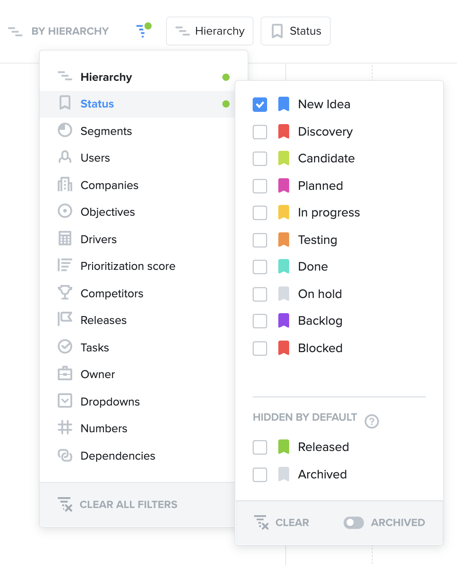Open the Status filter chip
The image size is (457, 565).
tap(296, 31)
